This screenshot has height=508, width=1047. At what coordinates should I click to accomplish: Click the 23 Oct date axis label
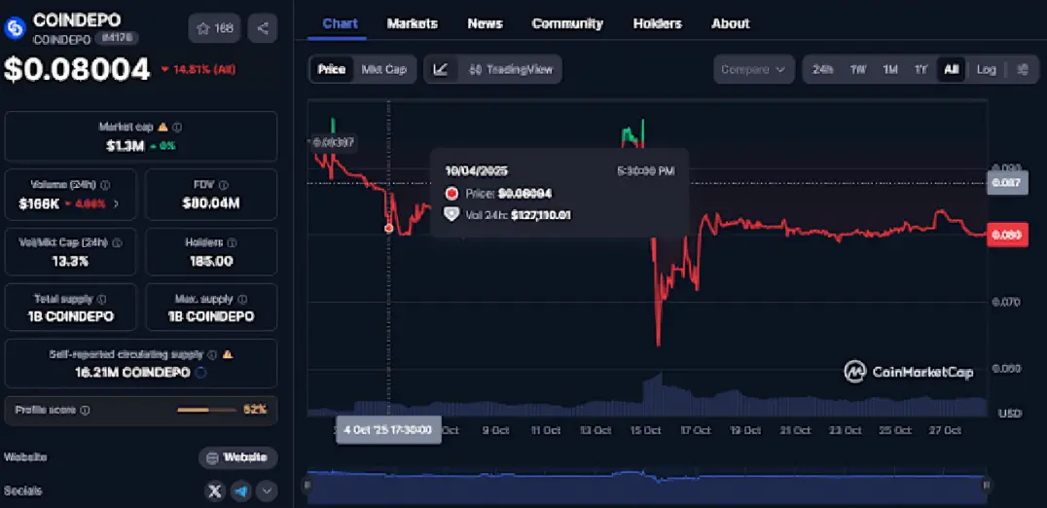(845, 430)
